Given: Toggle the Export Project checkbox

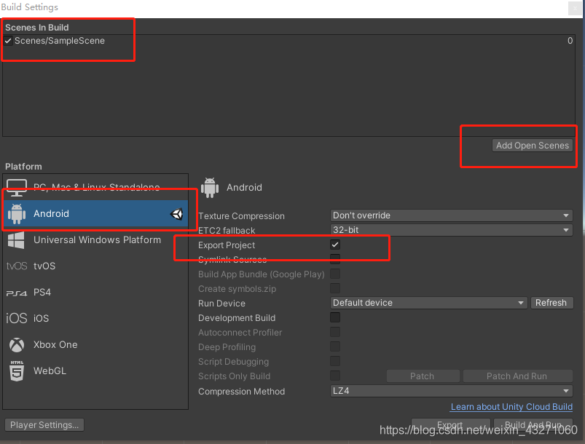Looking at the screenshot, I should 335,245.
